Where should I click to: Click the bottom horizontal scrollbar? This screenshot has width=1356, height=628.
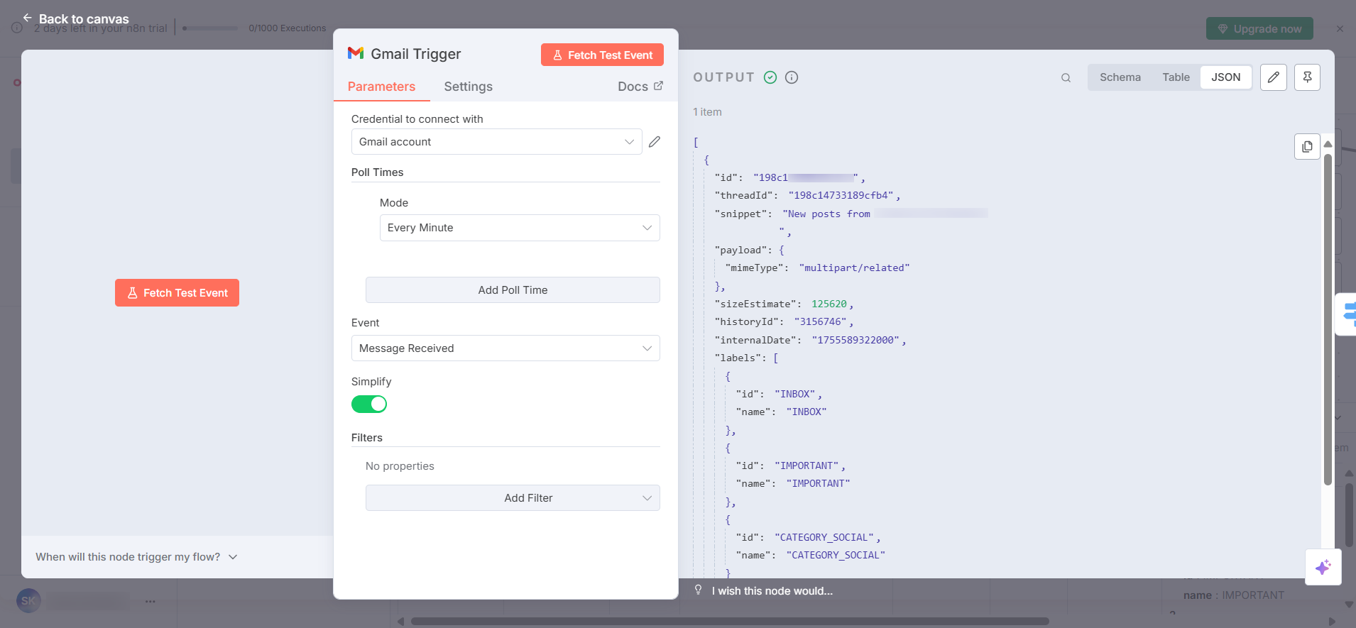[x=730, y=622]
